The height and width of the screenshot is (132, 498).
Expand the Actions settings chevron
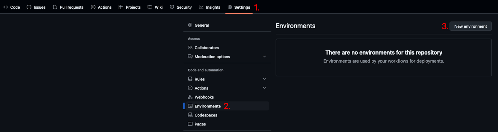coord(264,88)
